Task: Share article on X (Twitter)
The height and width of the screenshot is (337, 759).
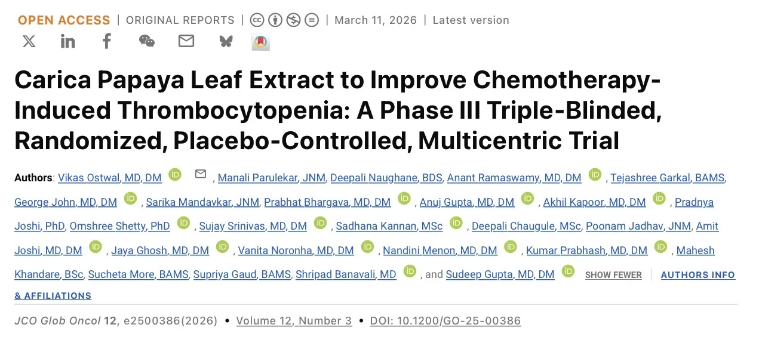Action: [x=29, y=41]
